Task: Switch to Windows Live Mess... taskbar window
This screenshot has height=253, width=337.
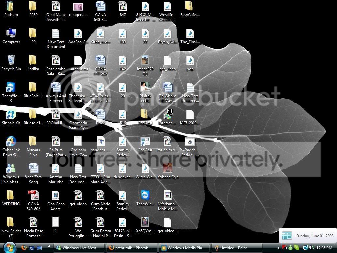Action: click(79, 248)
